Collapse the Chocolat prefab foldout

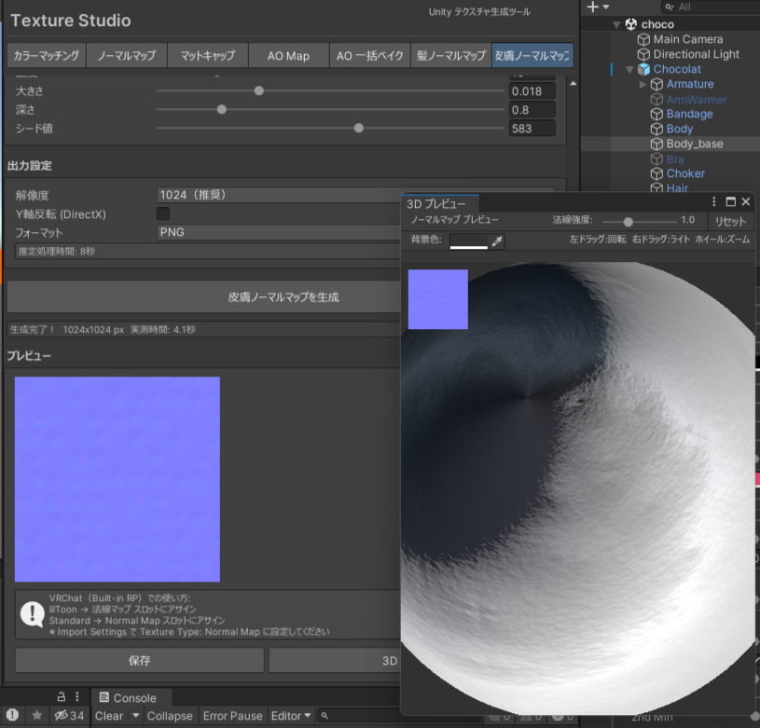tap(629, 69)
